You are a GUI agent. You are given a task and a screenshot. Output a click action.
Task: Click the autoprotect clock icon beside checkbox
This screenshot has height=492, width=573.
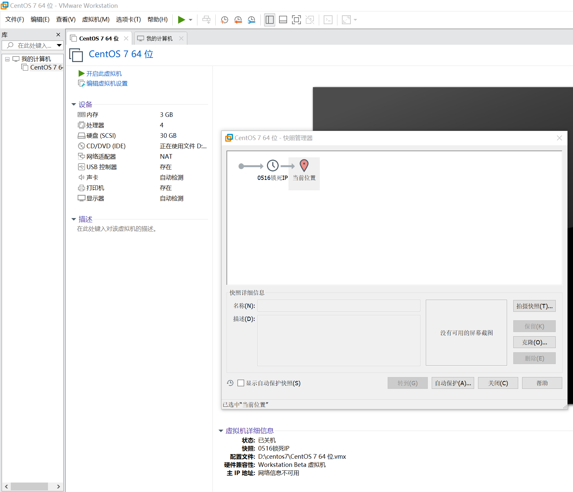click(x=230, y=383)
